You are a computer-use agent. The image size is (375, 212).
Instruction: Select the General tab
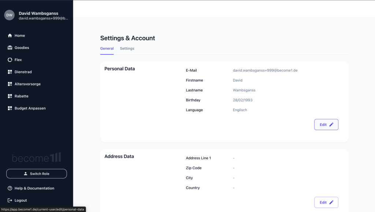pyautogui.click(x=107, y=49)
